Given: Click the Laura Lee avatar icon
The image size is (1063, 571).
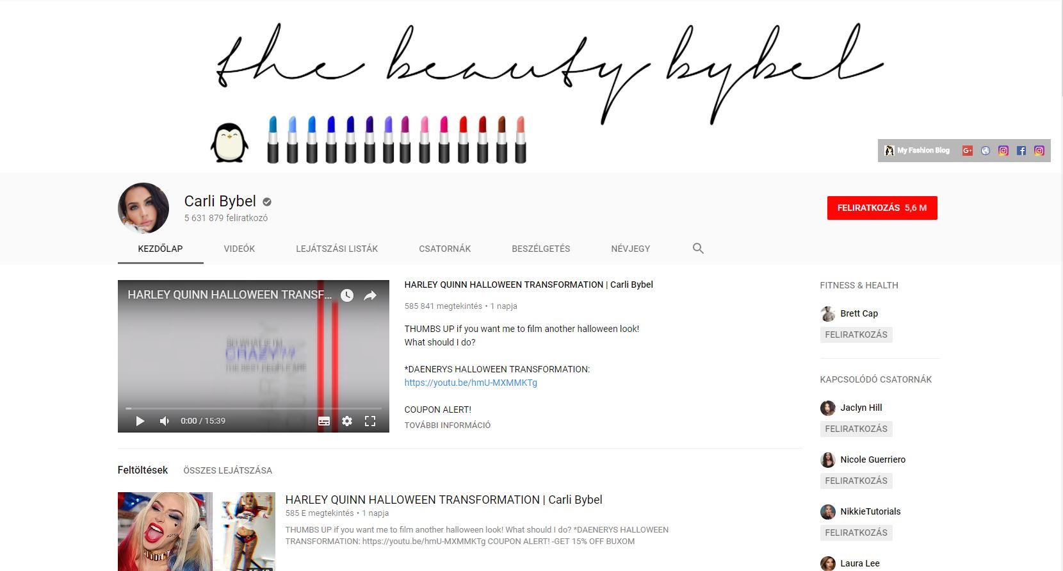Looking at the screenshot, I should pos(828,563).
